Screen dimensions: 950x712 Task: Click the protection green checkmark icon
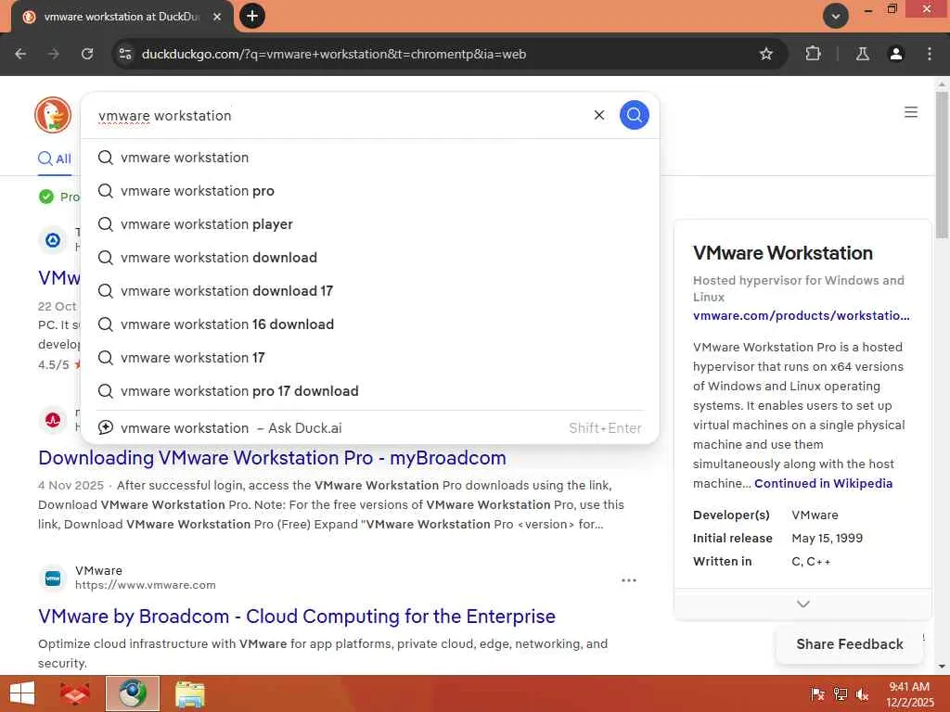[46, 197]
